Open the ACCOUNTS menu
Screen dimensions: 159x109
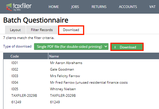point(128,7)
